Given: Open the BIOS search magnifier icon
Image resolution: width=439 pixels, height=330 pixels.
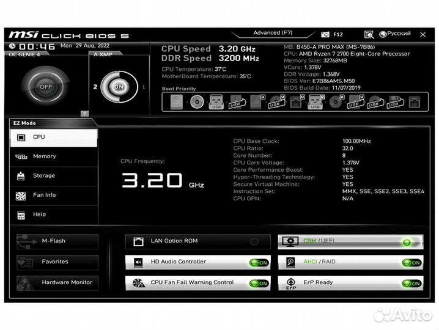Looking at the screenshot, I should point(369,34).
